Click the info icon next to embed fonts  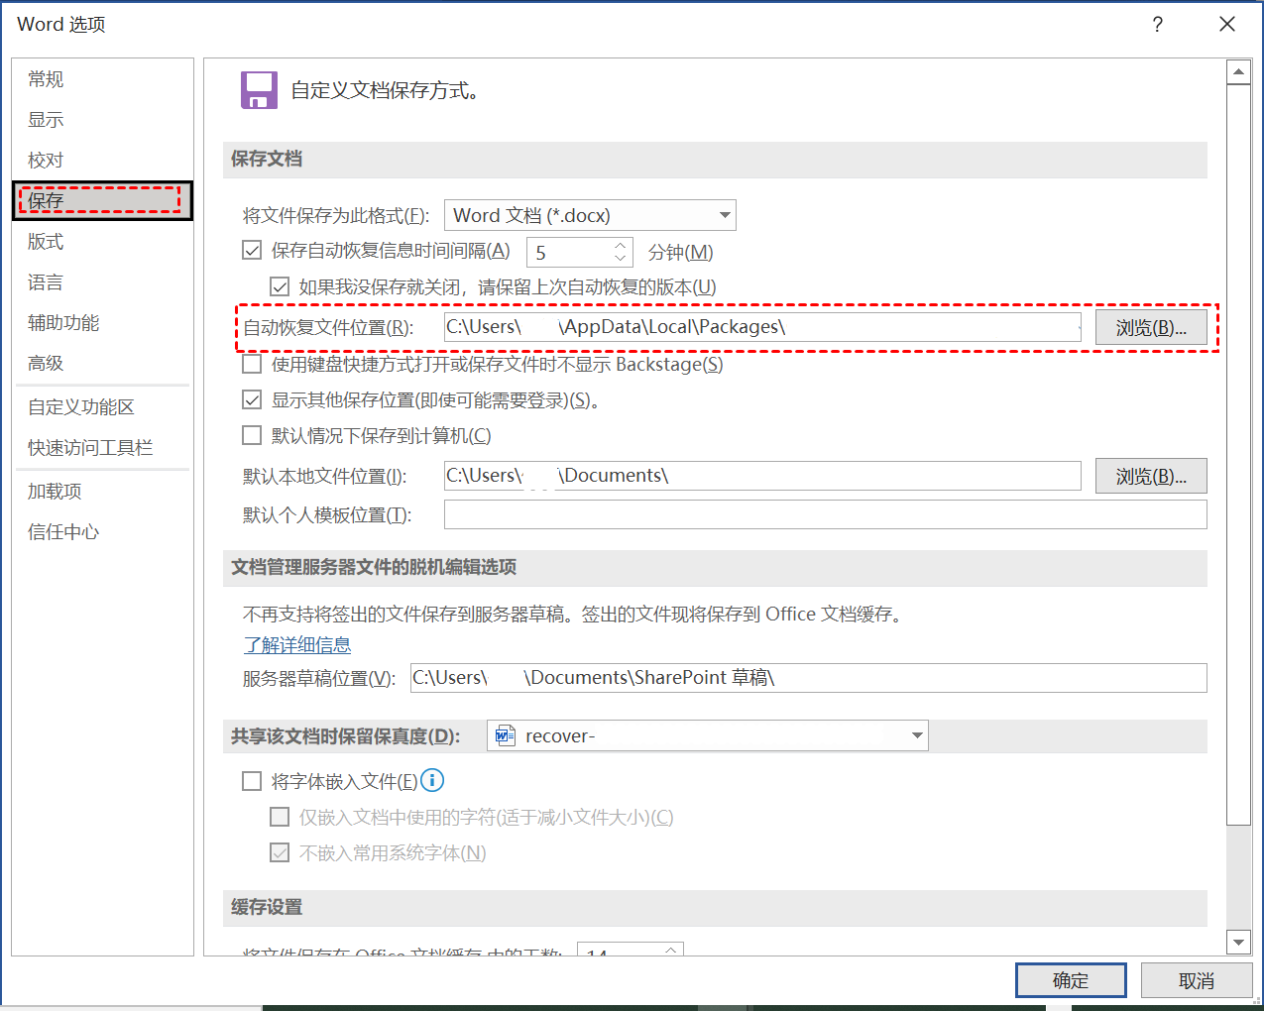click(432, 781)
